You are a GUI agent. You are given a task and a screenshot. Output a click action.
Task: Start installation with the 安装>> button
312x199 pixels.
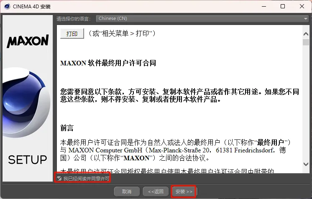coord(184,192)
